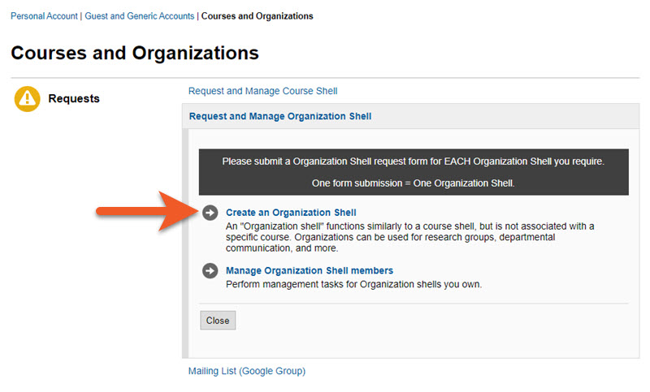Click the gray left border of the organization panel

185,243
